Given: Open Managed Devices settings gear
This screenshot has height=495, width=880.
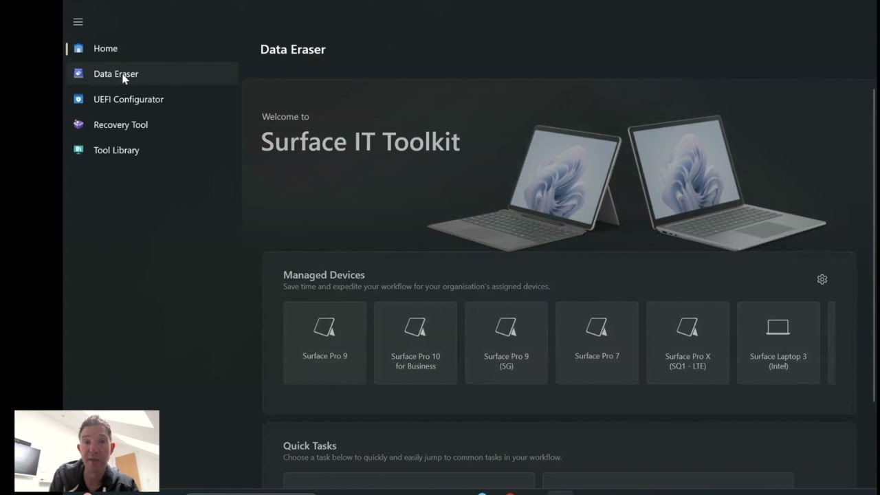Looking at the screenshot, I should point(822,279).
